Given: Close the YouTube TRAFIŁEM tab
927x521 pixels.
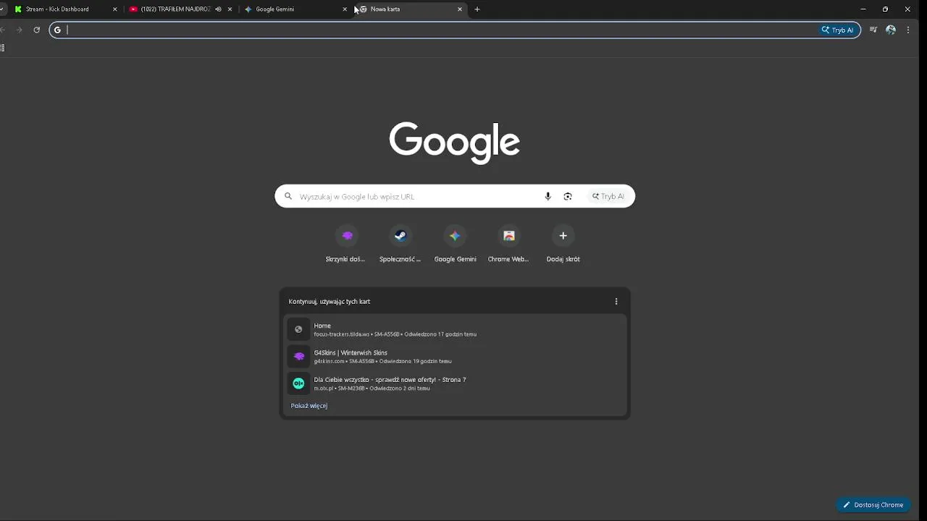Looking at the screenshot, I should point(230,9).
